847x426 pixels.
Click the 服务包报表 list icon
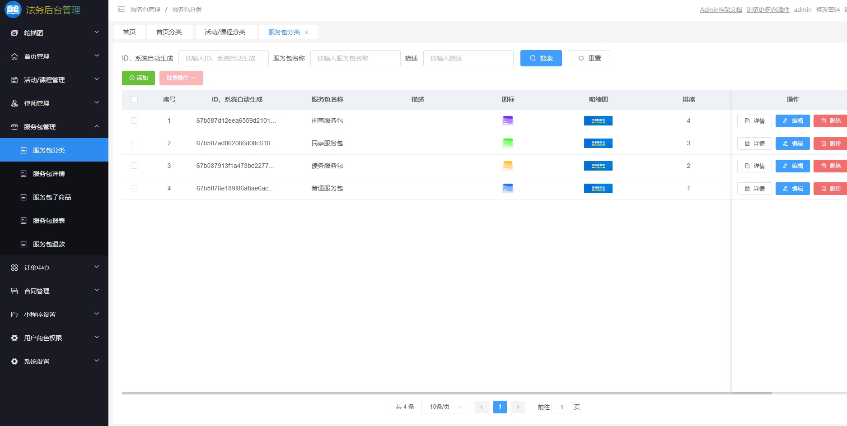(23, 221)
